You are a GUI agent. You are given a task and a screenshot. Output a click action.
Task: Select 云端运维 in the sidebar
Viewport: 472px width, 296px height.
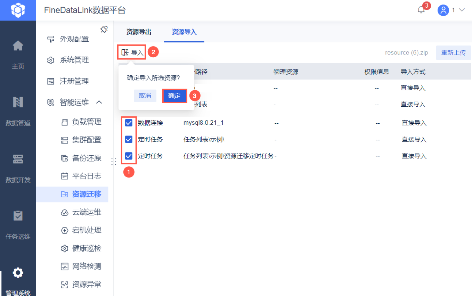click(87, 212)
